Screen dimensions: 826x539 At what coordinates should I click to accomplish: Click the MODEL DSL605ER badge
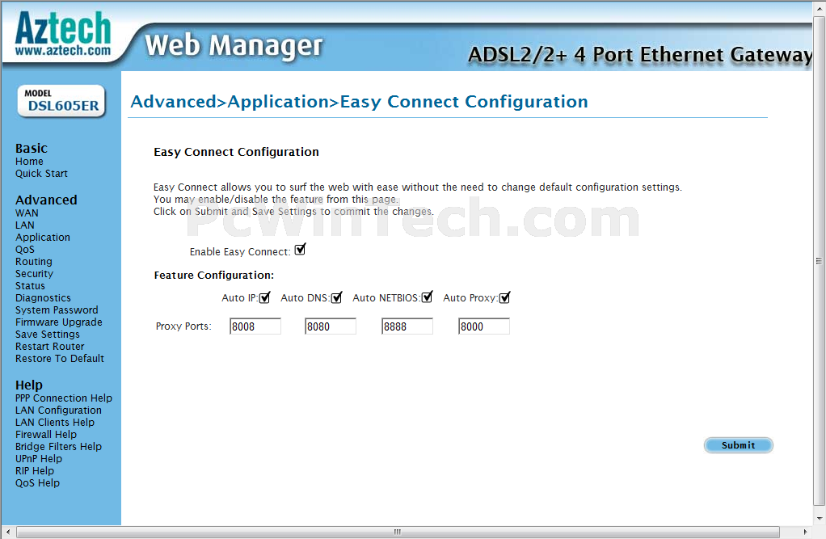[61, 101]
